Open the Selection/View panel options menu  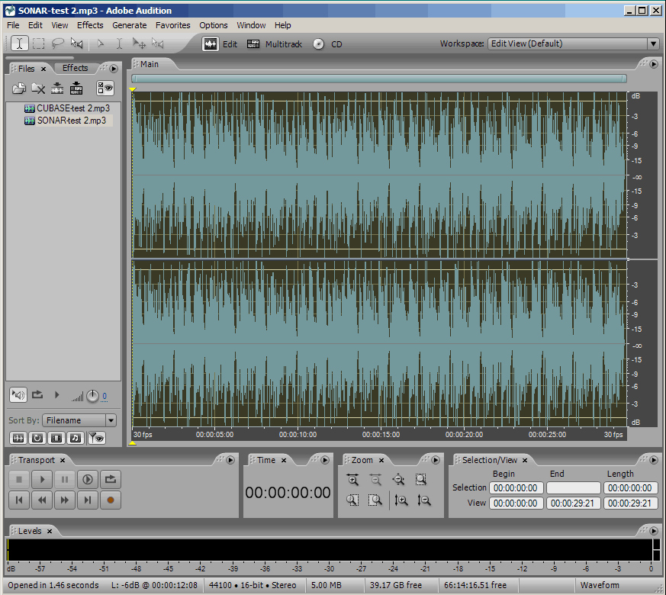point(653,460)
